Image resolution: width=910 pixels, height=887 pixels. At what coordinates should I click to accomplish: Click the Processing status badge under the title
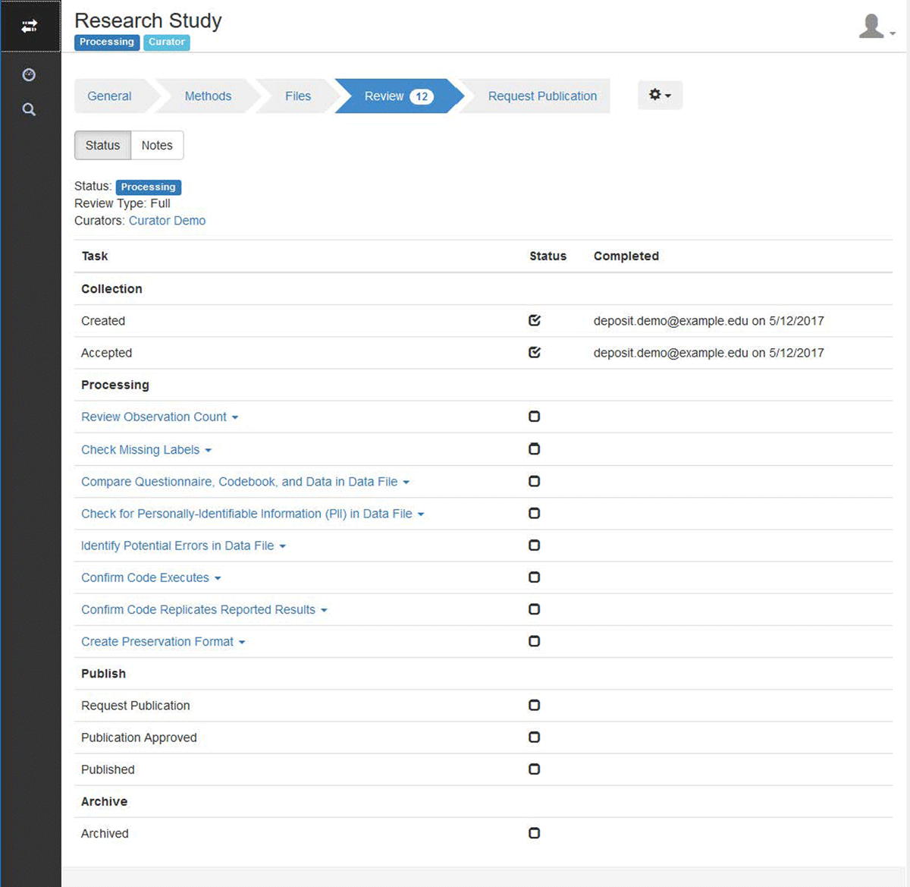tap(107, 42)
